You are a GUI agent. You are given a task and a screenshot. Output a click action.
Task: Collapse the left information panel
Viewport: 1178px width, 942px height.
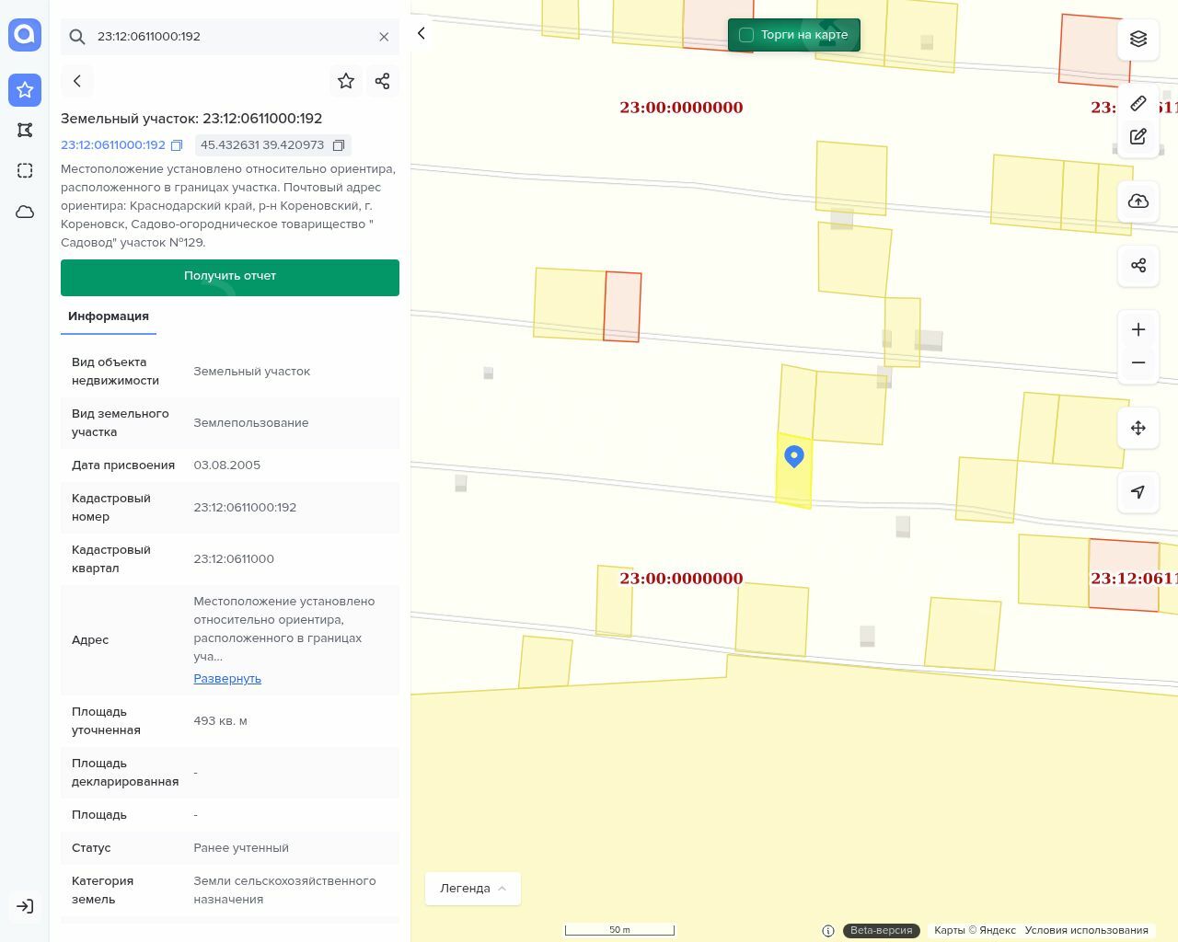point(422,33)
